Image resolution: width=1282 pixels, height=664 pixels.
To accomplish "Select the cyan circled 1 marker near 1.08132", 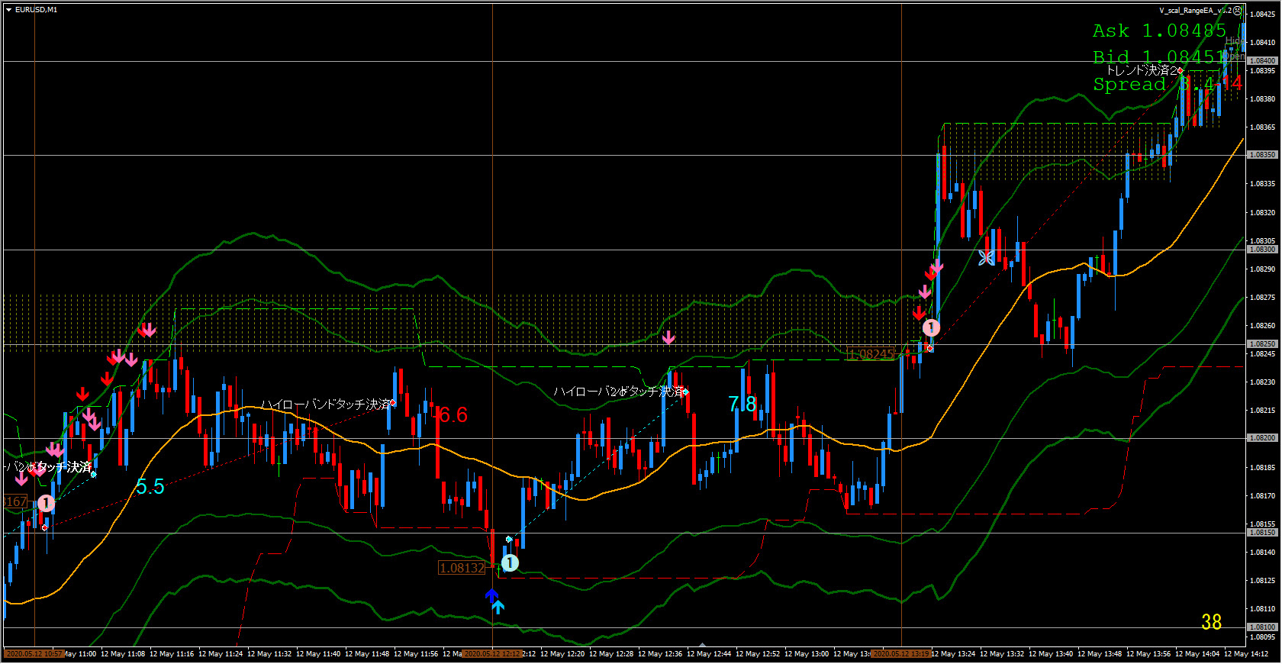I will (x=510, y=563).
